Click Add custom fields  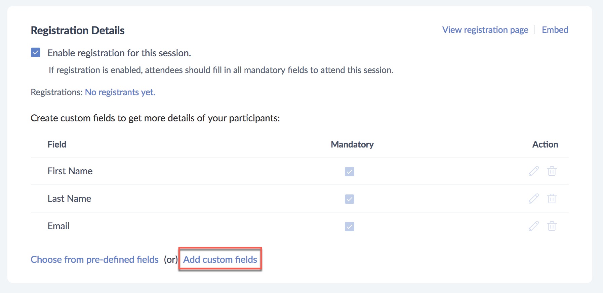(220, 259)
